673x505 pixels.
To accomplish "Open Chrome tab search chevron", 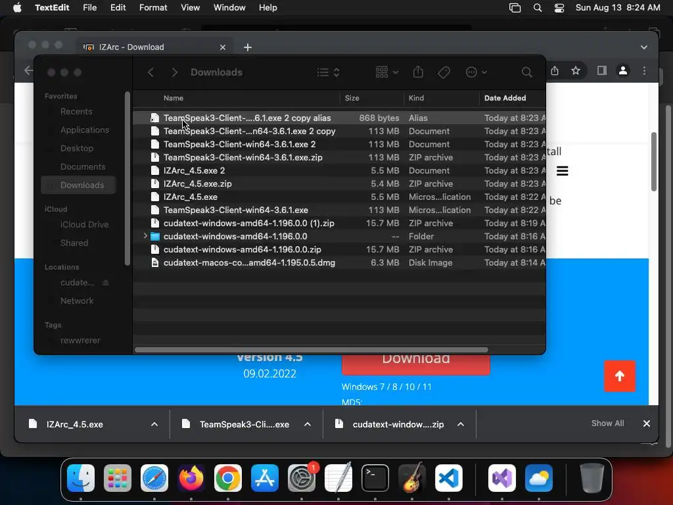I will coord(644,47).
